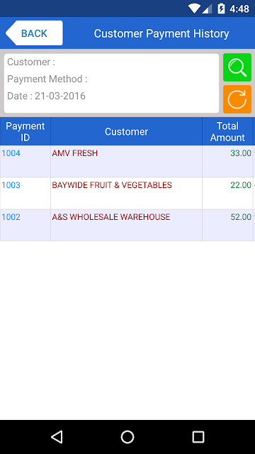Image resolution: width=255 pixels, height=454 pixels.
Task: Open payment ID 1002
Action: (x=11, y=217)
